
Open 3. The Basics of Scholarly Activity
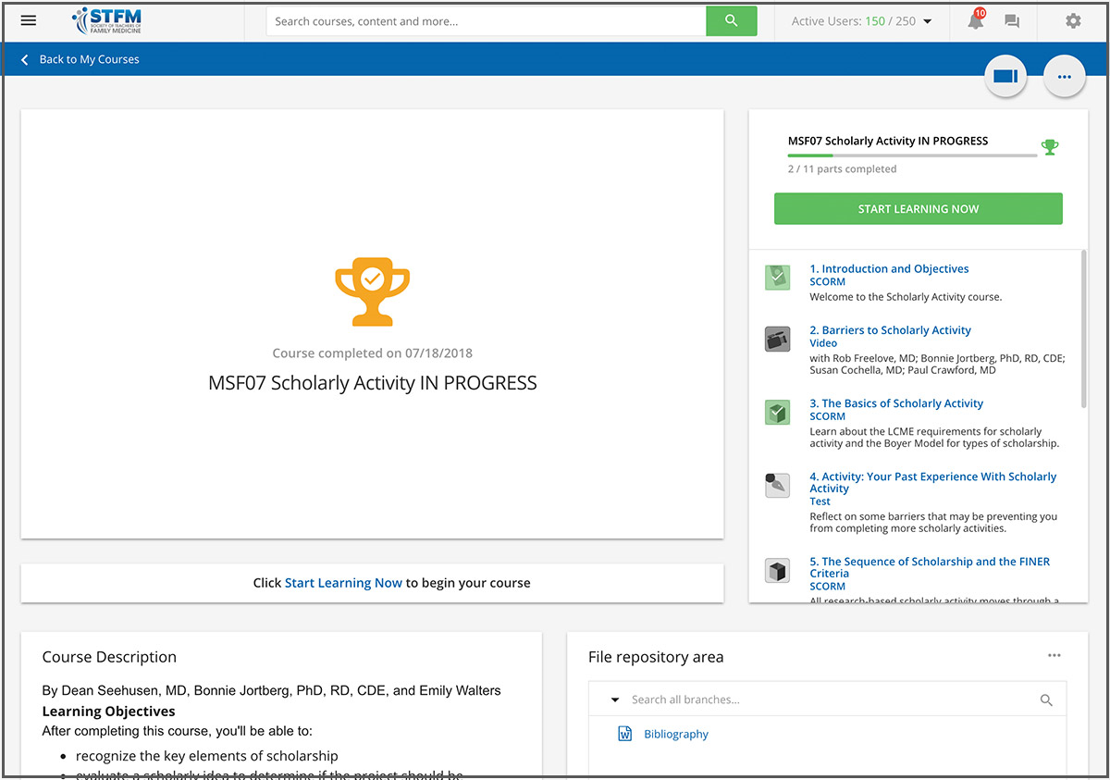coord(896,403)
